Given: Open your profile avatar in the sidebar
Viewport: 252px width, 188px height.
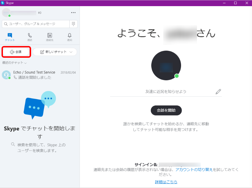Looking at the screenshot, I should (6, 13).
